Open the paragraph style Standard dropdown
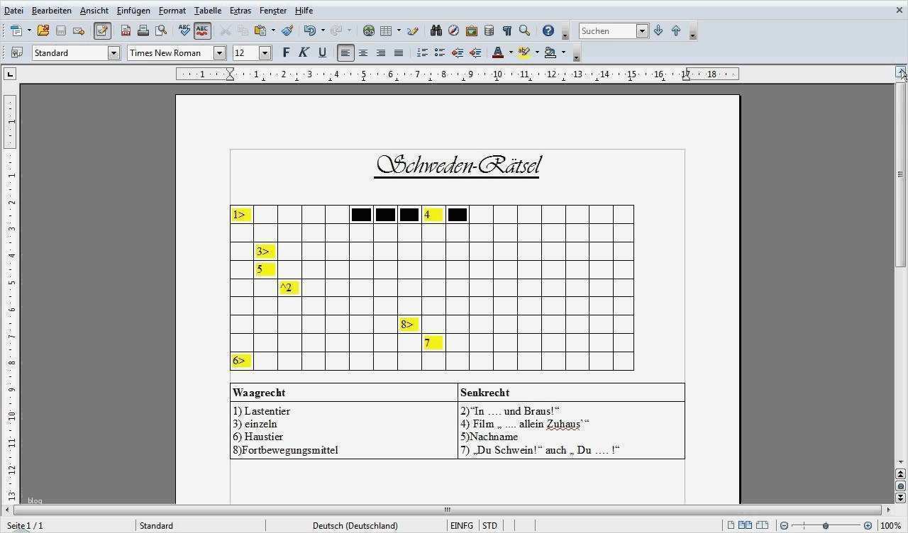The height and width of the screenshot is (533, 908). 113,52
